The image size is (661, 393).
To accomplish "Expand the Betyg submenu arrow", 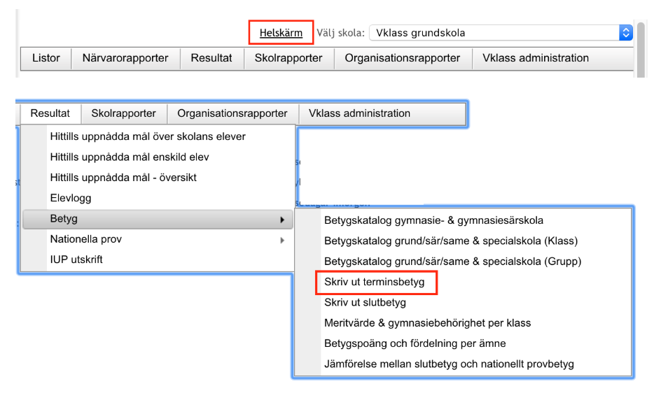I will 282,220.
